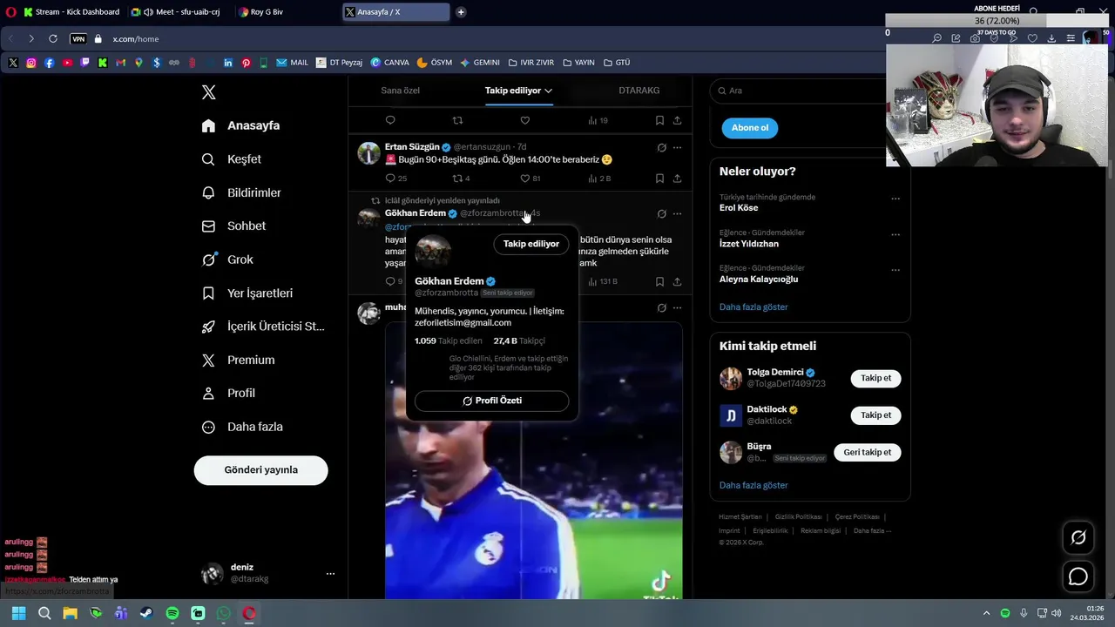Viewport: 1115px width, 627px height.
Task: Click the X logo above the sidebar
Action: coord(208,92)
